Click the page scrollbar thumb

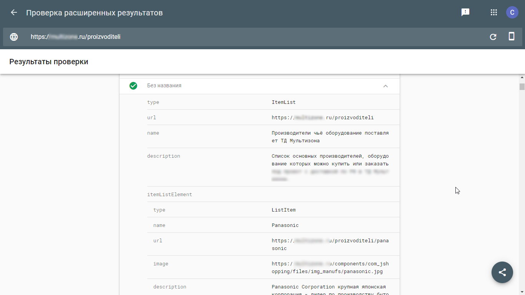pos(522,87)
